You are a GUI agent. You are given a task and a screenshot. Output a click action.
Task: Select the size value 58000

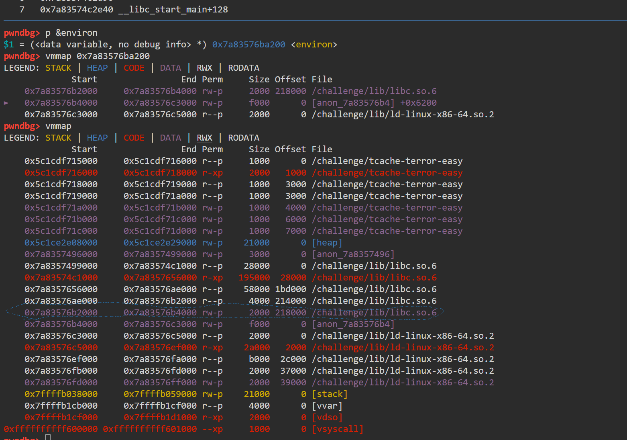click(257, 289)
